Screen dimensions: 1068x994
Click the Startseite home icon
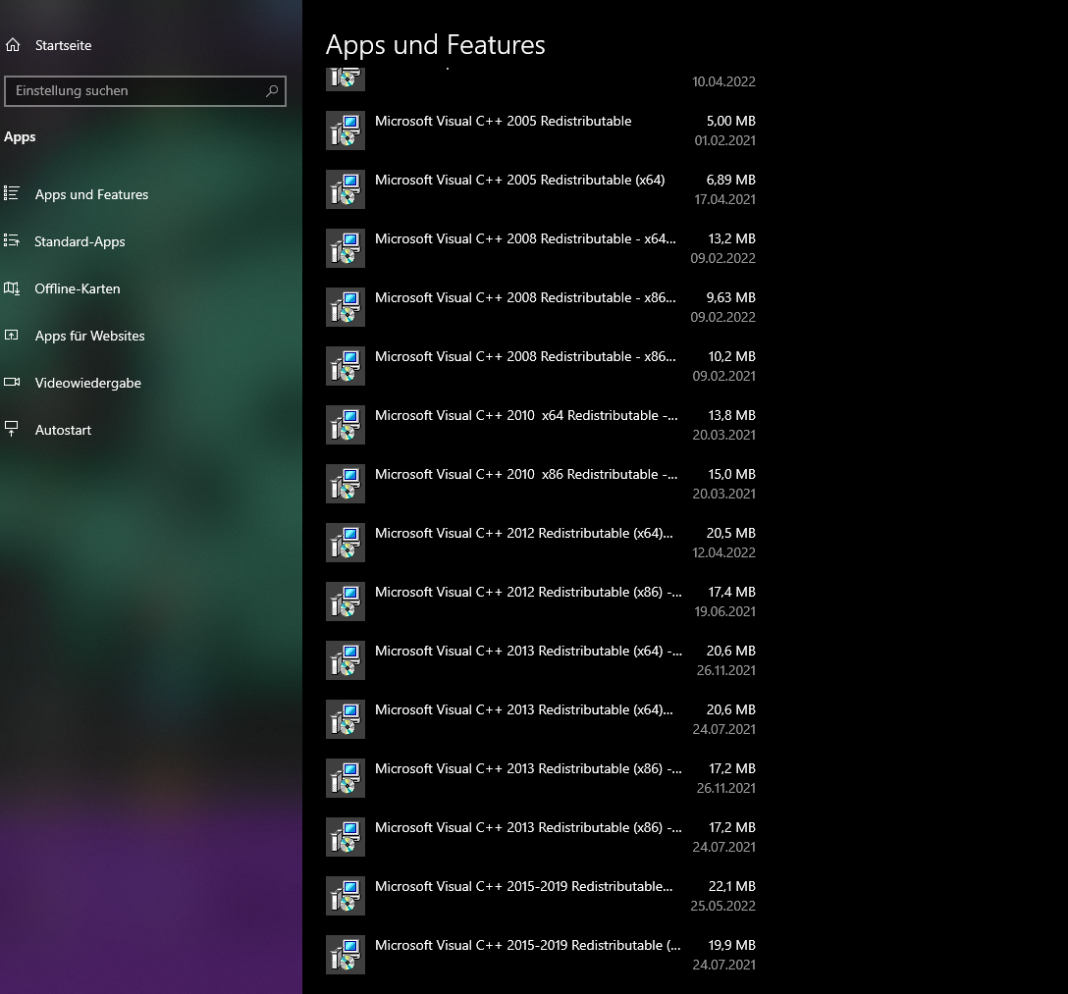coord(12,45)
